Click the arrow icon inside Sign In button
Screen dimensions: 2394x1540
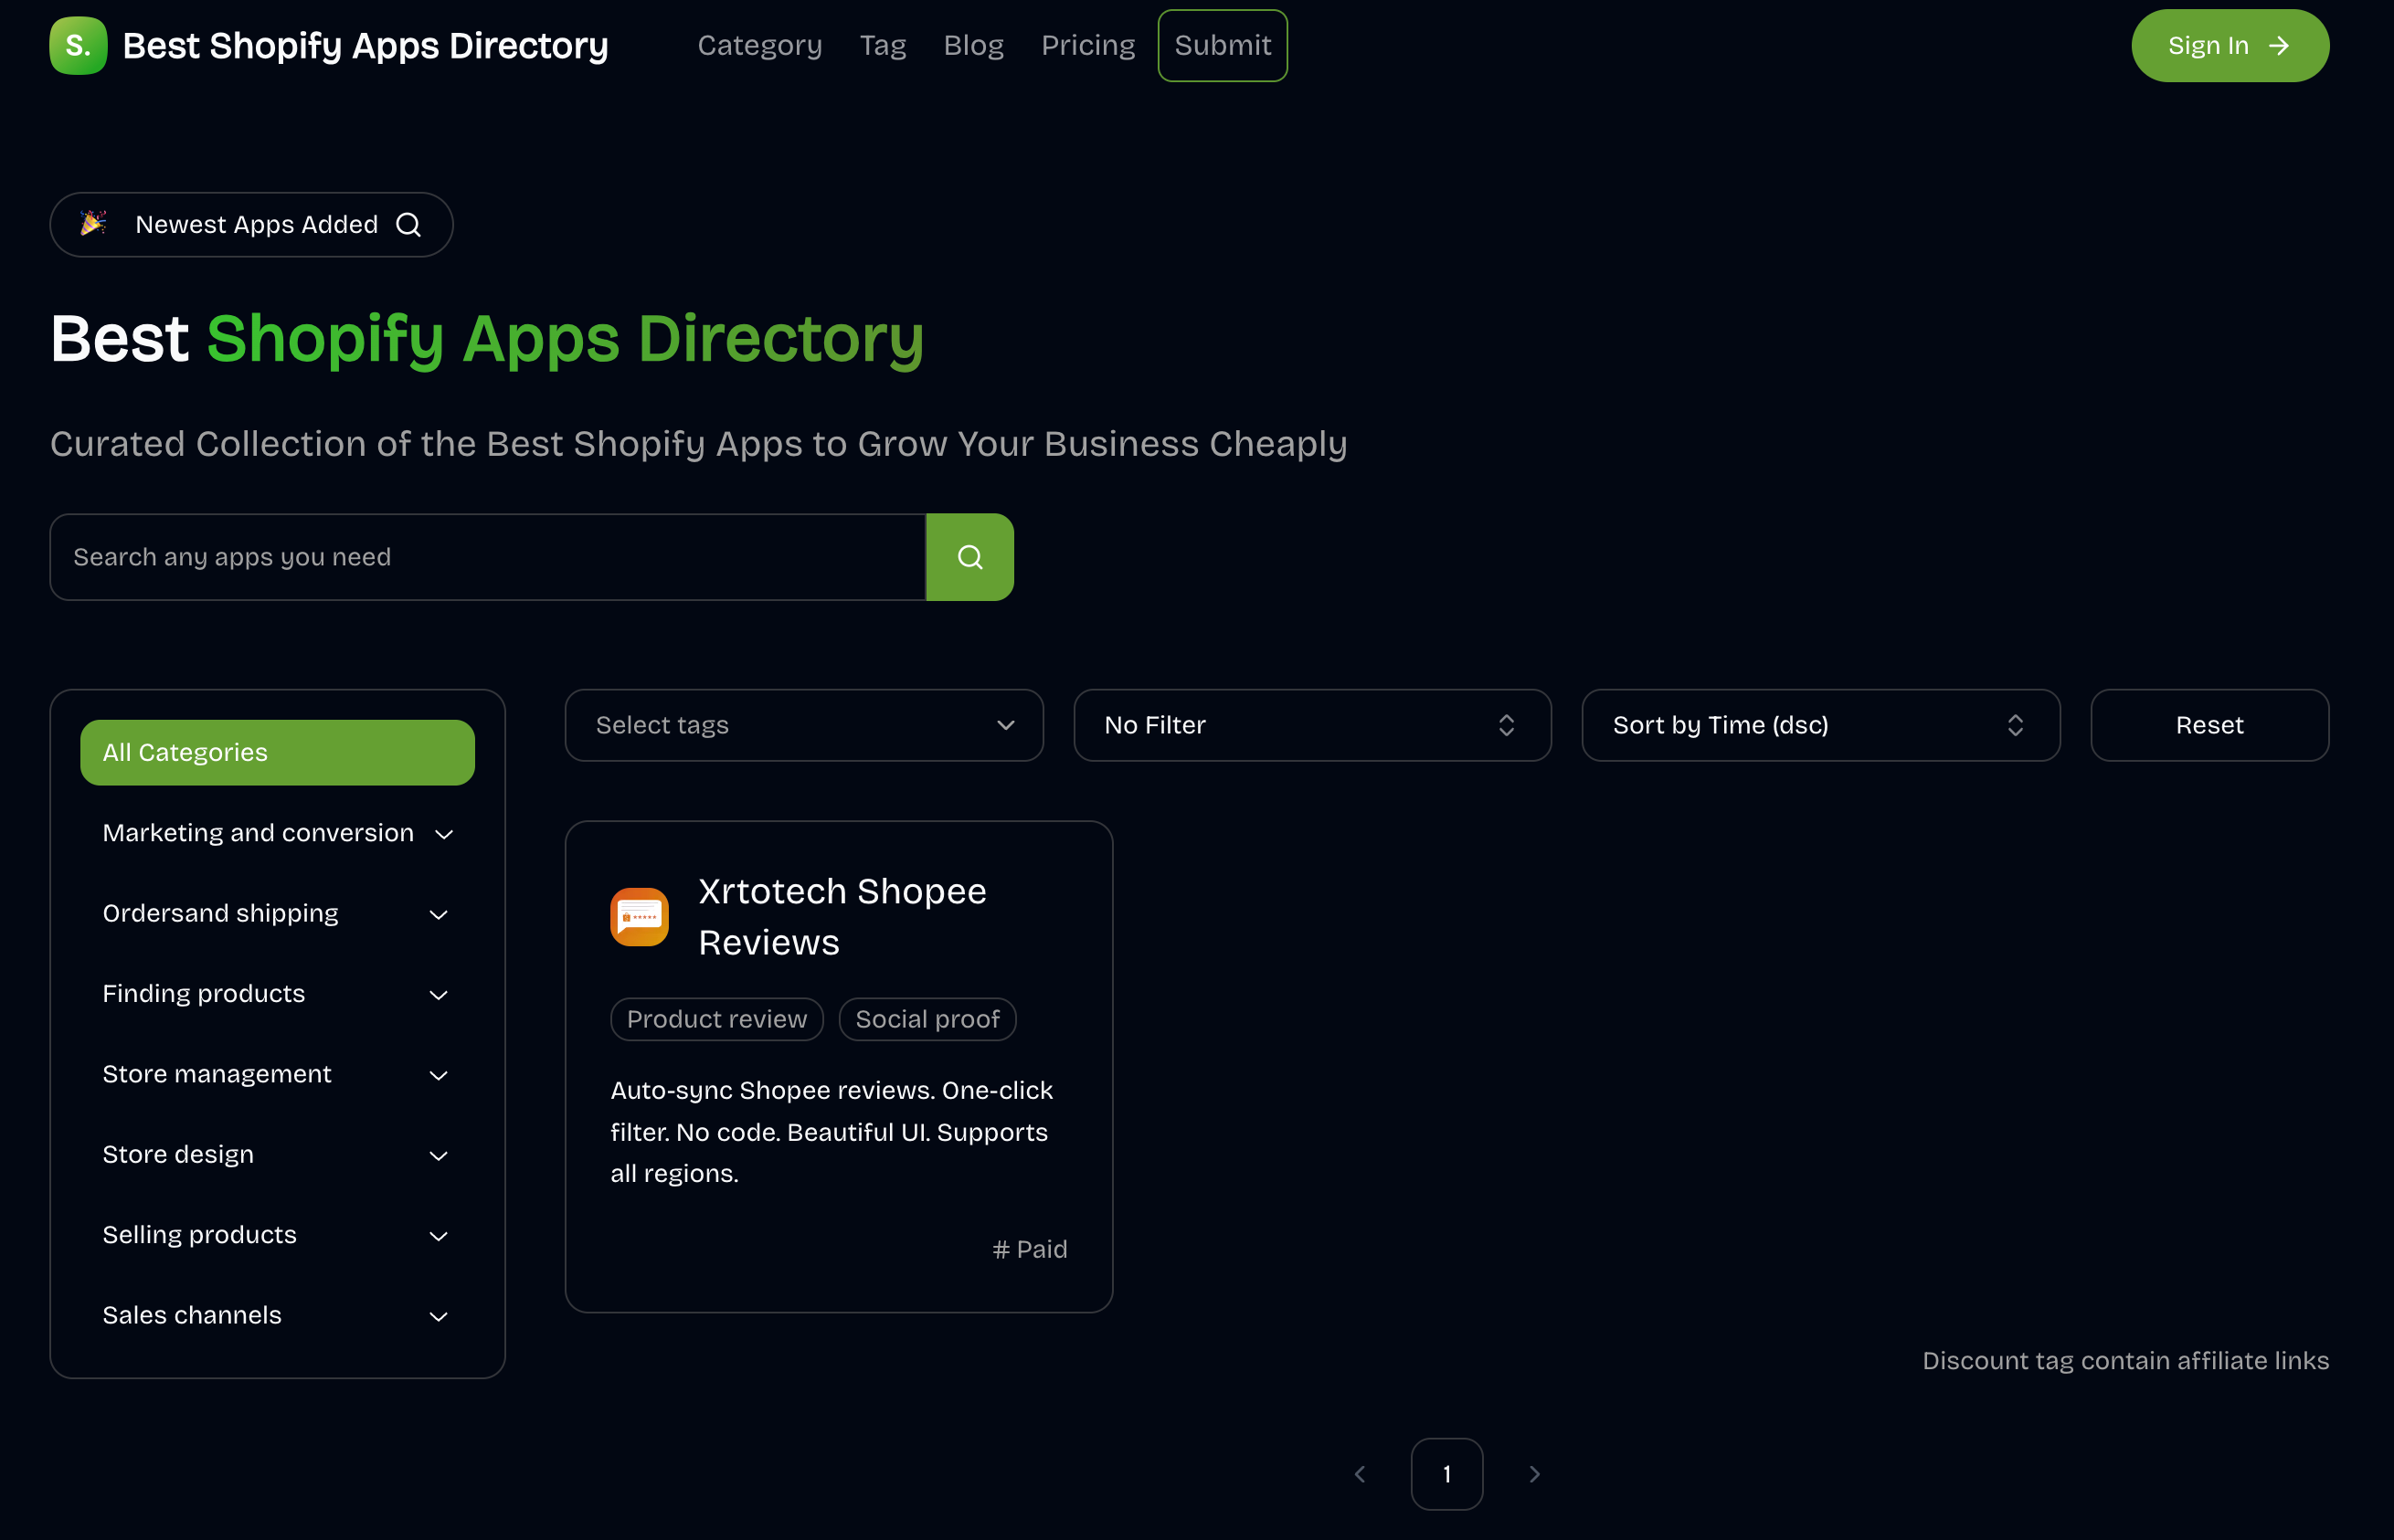click(x=2279, y=45)
